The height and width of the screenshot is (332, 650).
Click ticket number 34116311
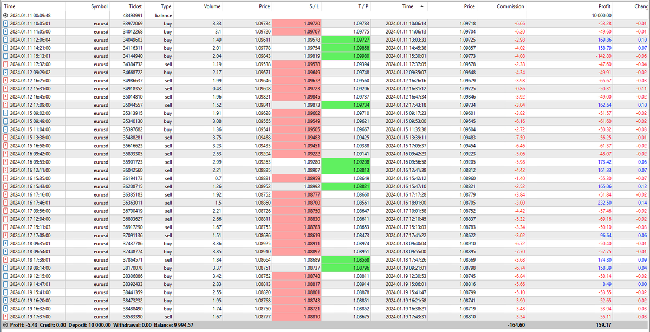click(133, 48)
